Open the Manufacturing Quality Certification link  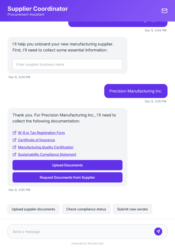pos(45,147)
